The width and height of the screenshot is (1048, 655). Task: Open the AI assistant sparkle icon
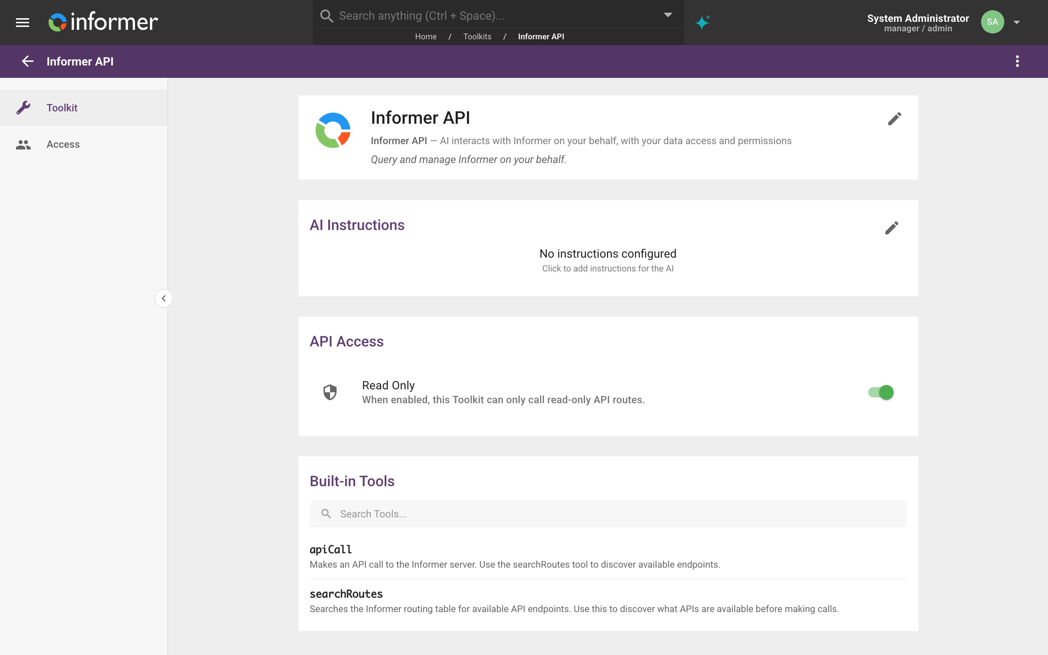coord(702,22)
